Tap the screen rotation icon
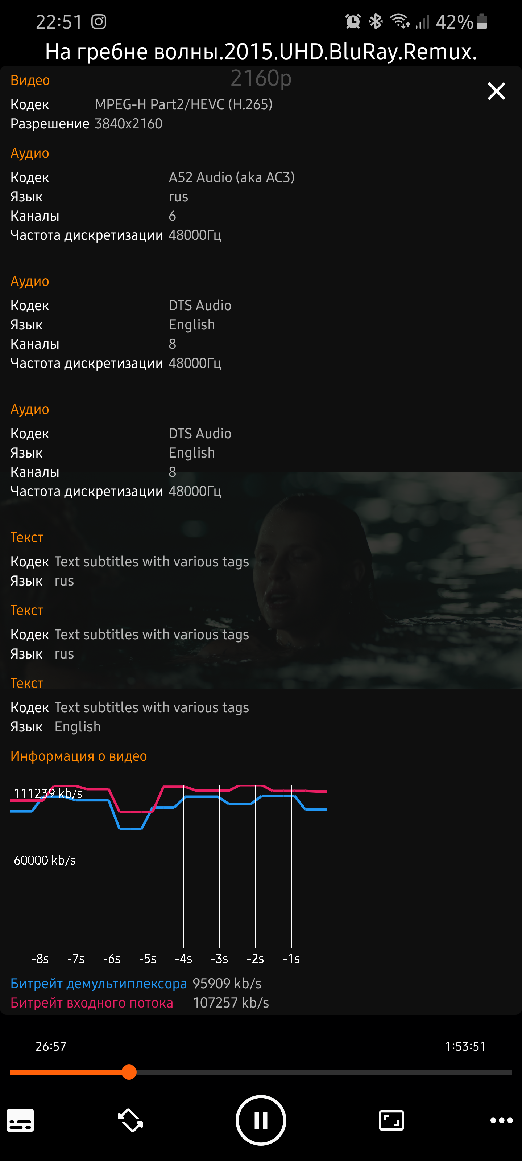 click(130, 1120)
